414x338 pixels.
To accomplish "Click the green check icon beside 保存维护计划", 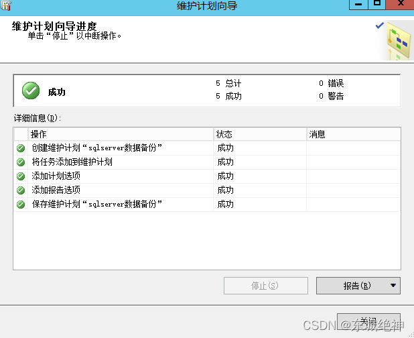I will [x=21, y=205].
